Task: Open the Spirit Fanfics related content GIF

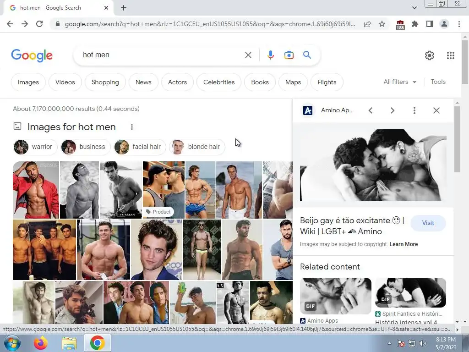Action: [x=410, y=293]
